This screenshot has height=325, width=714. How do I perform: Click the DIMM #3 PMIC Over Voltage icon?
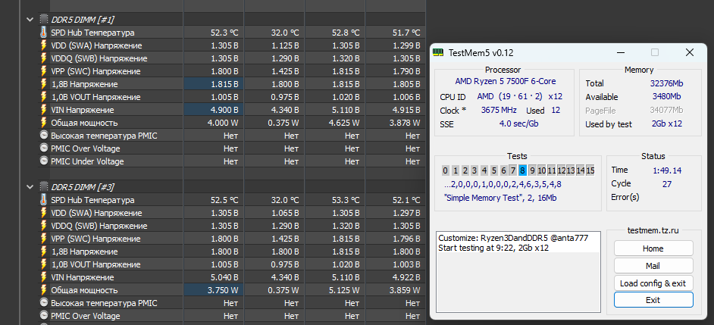43,316
